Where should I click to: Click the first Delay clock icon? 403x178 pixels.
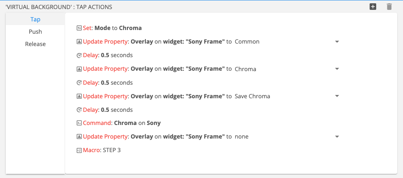(79, 55)
